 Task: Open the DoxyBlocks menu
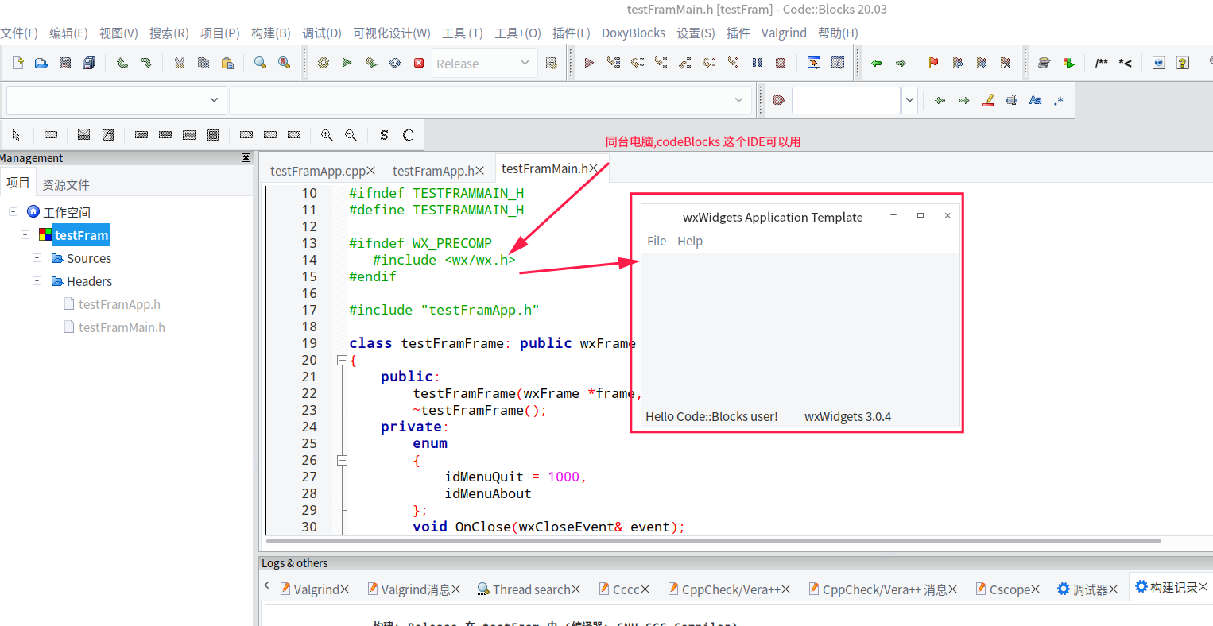634,33
